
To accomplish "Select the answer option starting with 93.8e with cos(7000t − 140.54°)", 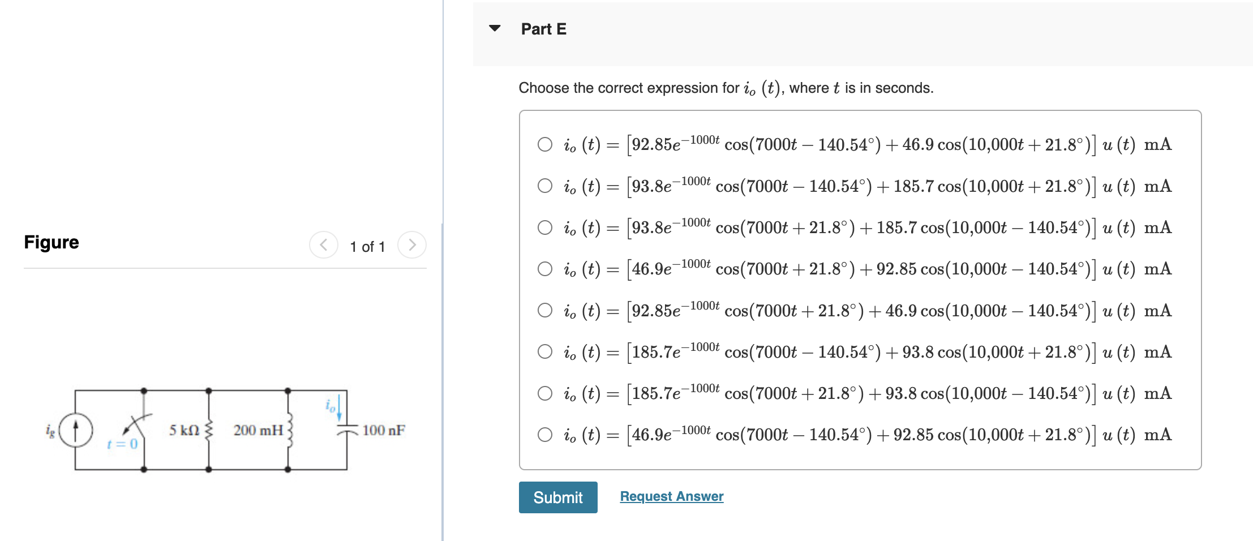I will click(544, 186).
